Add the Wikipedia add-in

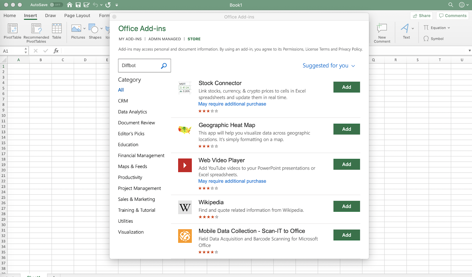(347, 206)
